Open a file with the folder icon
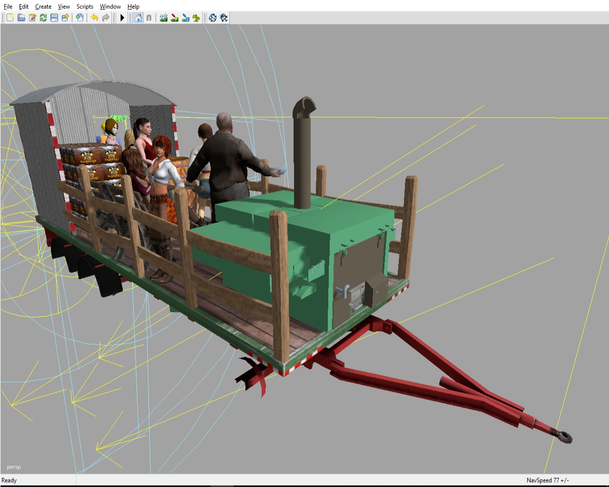 pos(21,18)
